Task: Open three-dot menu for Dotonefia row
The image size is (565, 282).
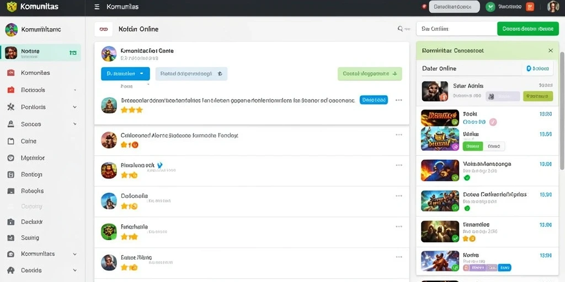Action: [398, 196]
